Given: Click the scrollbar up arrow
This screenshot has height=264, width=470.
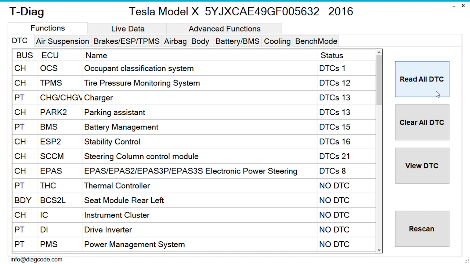Looking at the screenshot, I should [x=379, y=52].
